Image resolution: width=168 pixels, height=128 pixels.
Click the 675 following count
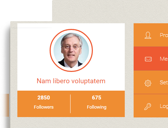96,98
